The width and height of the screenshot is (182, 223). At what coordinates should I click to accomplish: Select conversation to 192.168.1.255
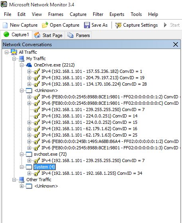pos(92,173)
